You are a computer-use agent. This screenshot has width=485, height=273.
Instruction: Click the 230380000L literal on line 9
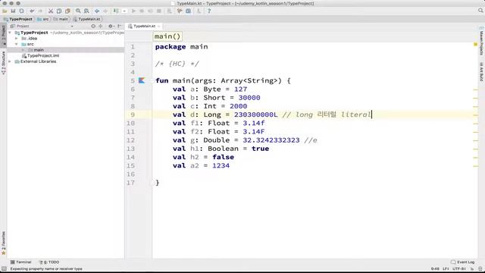point(255,115)
